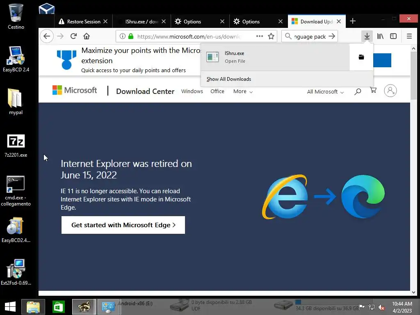Select the mypal folder on desktop
420x315 pixels.
point(16,102)
